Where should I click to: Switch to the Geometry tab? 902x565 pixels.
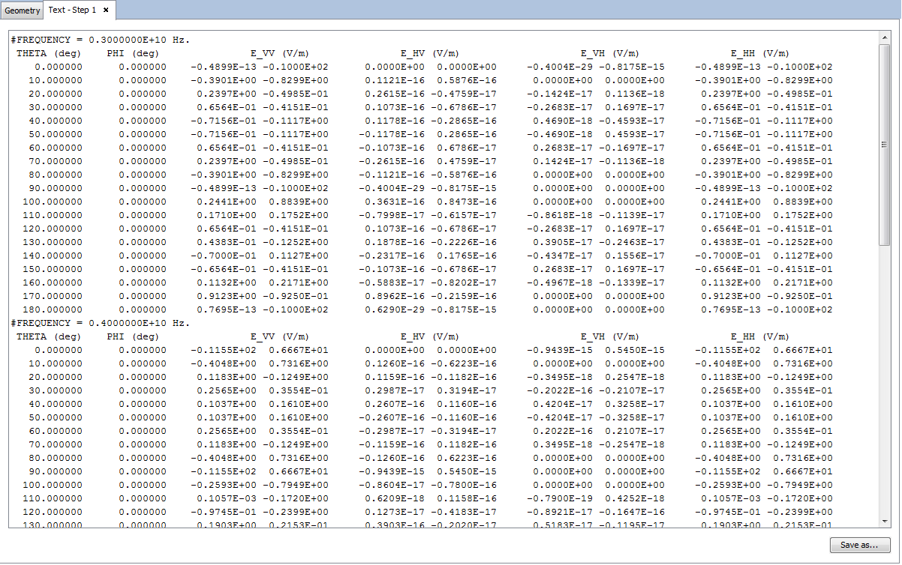coord(21,10)
